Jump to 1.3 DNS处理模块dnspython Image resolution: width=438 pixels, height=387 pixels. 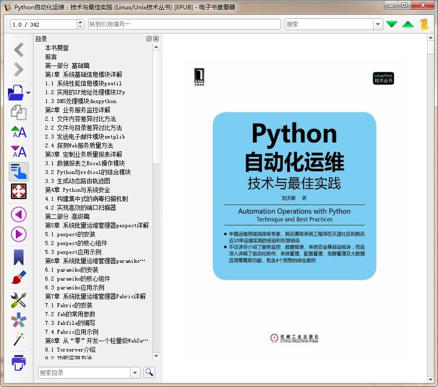pos(81,101)
